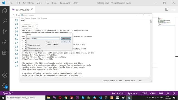This screenshot has width=178, height=100.
Task: Enable the match case checkbox in Find dialog
Action: (x=28, y=45)
